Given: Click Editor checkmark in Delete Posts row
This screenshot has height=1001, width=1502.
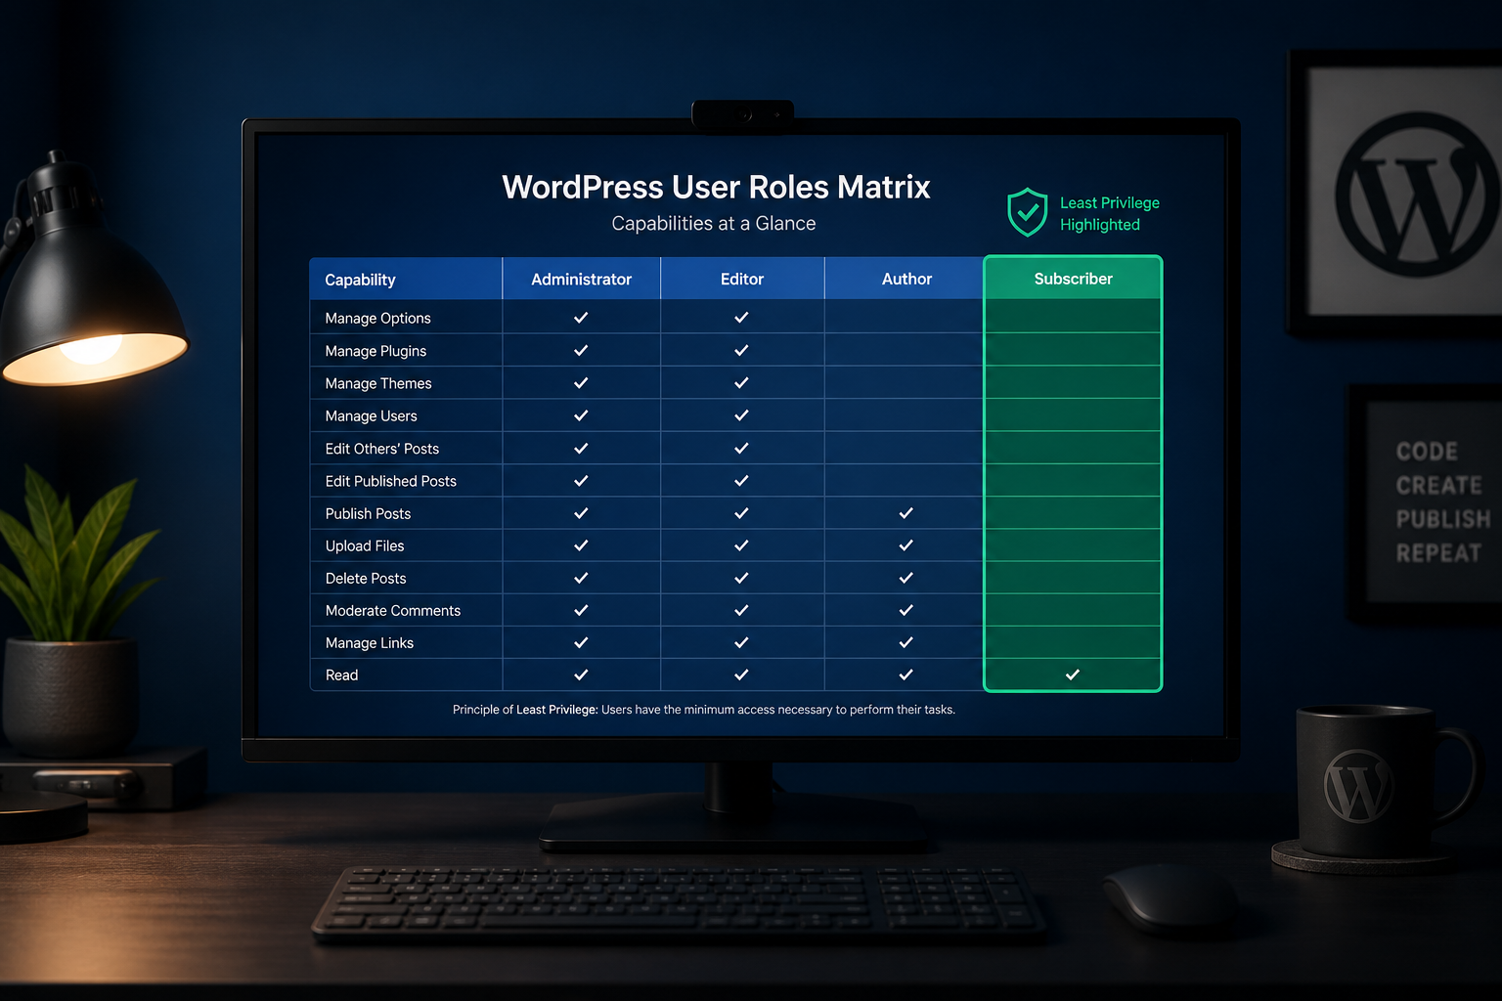Looking at the screenshot, I should [741, 578].
